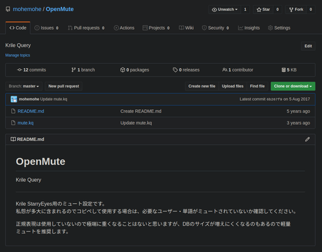Open the Branch: master dropdown
The image size is (322, 252).
[x=24, y=86]
